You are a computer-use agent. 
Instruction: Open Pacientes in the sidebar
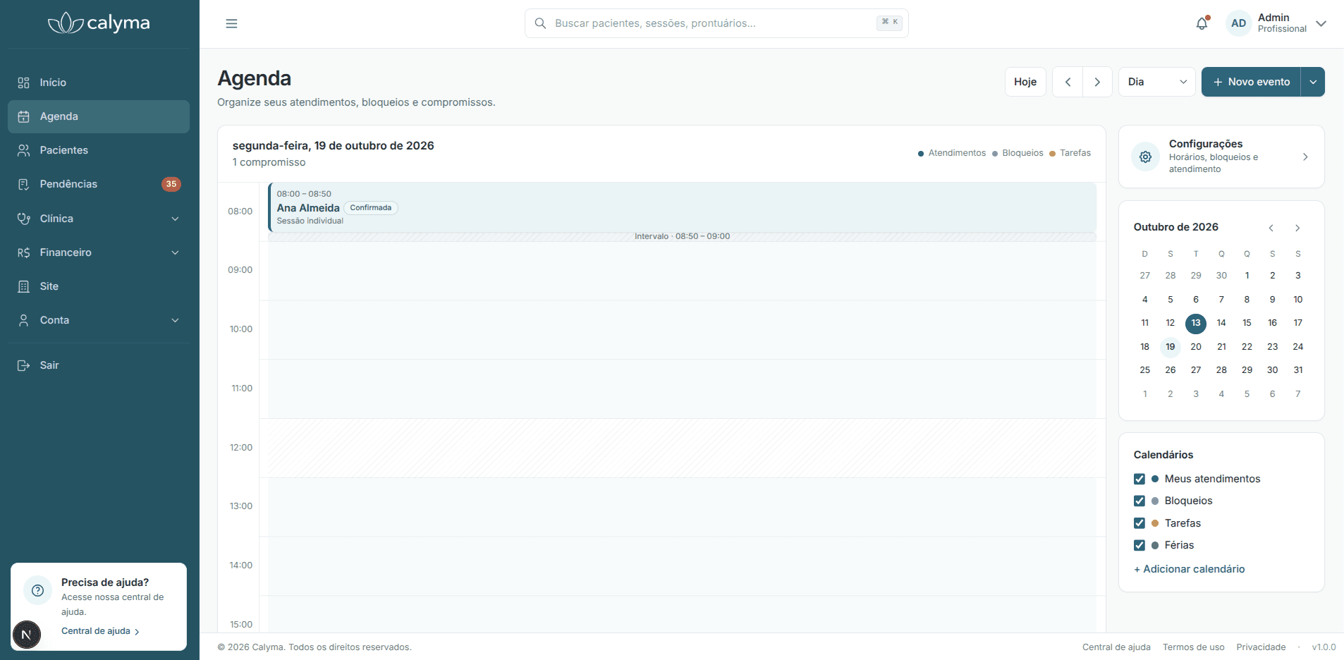click(x=99, y=150)
